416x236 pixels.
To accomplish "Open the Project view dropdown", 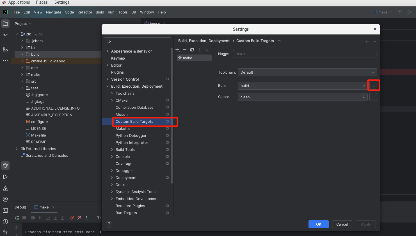I will tap(23, 24).
